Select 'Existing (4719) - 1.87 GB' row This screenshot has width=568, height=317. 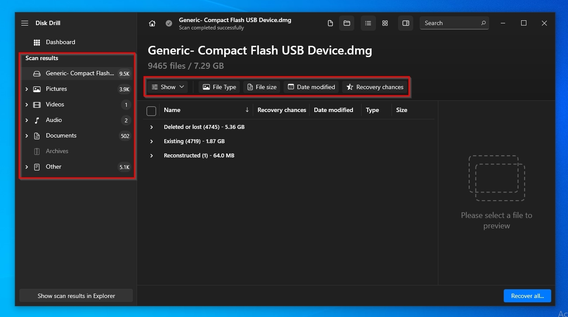289,141
